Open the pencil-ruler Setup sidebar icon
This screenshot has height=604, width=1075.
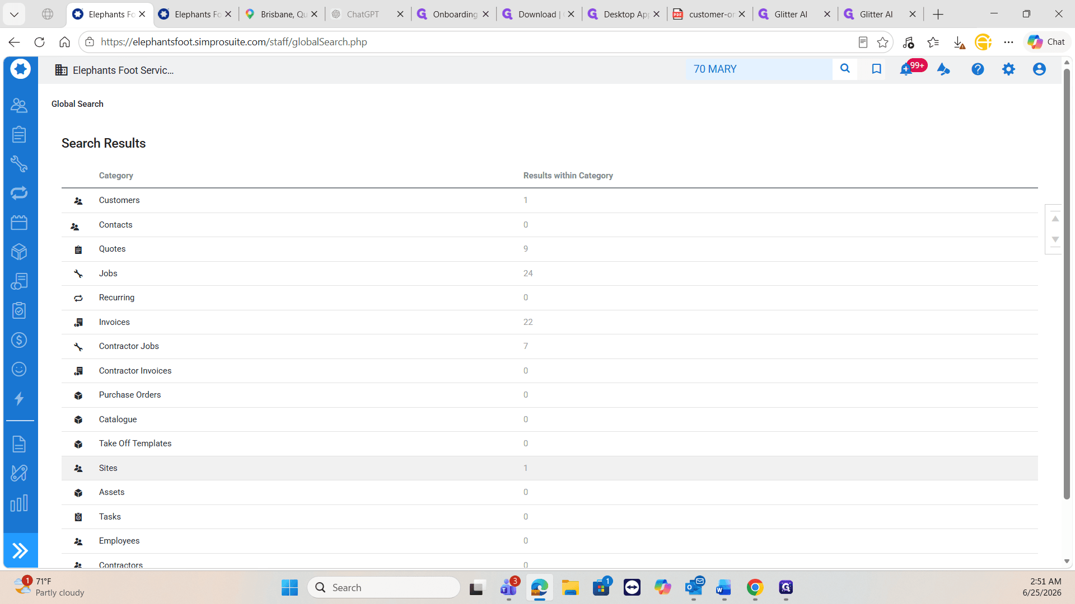pos(19,473)
